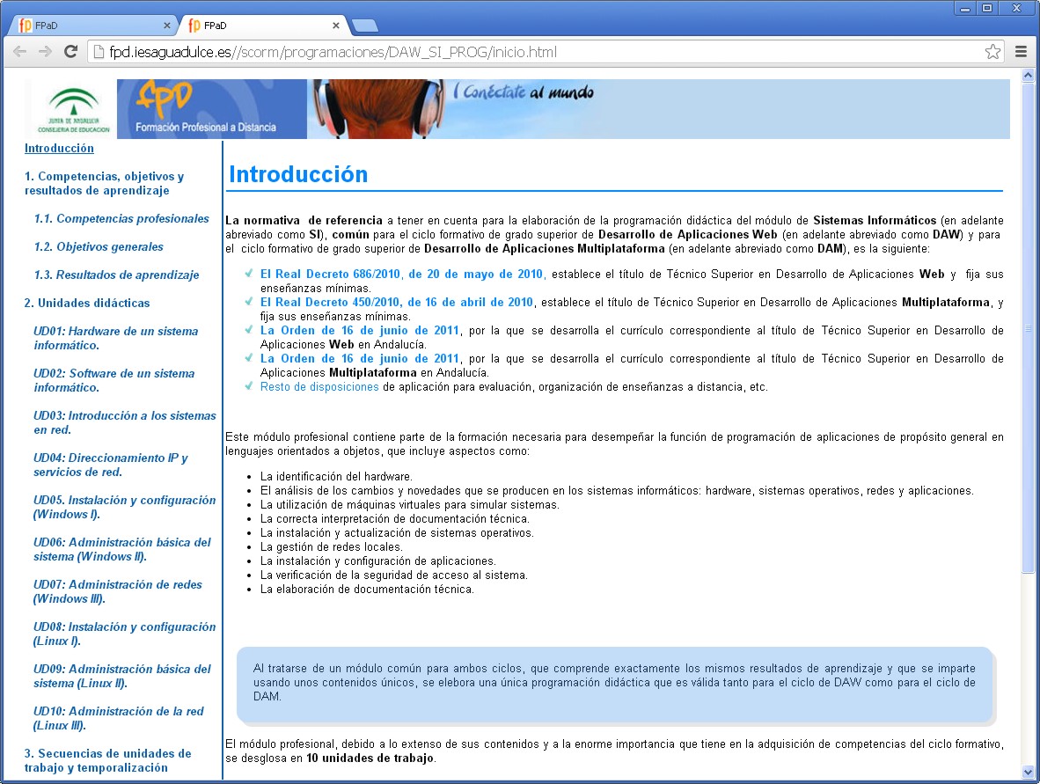
Task: Open 1.2 Objetivos generales
Action: (99, 246)
